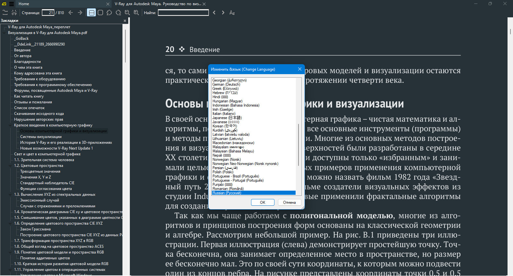Select highlighted Russian (Русский) entry
This screenshot has width=513, height=276.
(x=254, y=193)
